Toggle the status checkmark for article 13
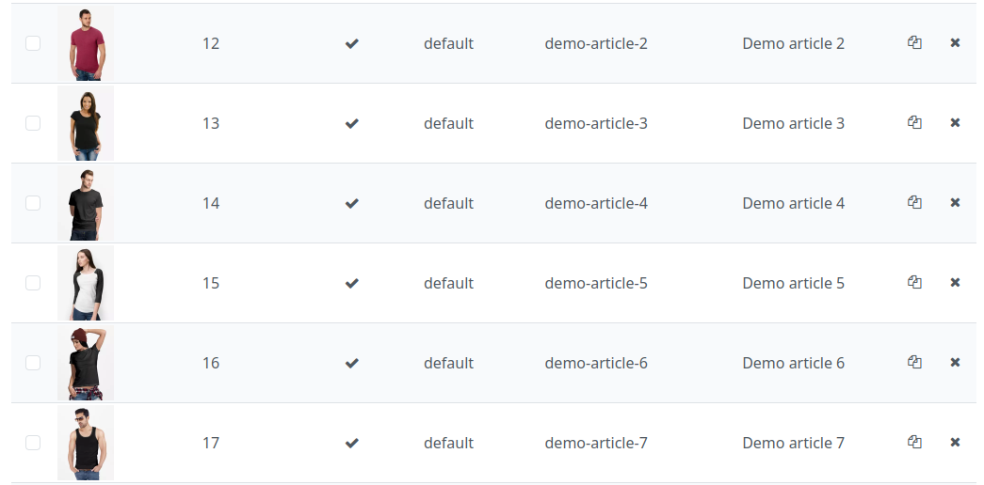This screenshot has width=984, height=485. click(351, 123)
